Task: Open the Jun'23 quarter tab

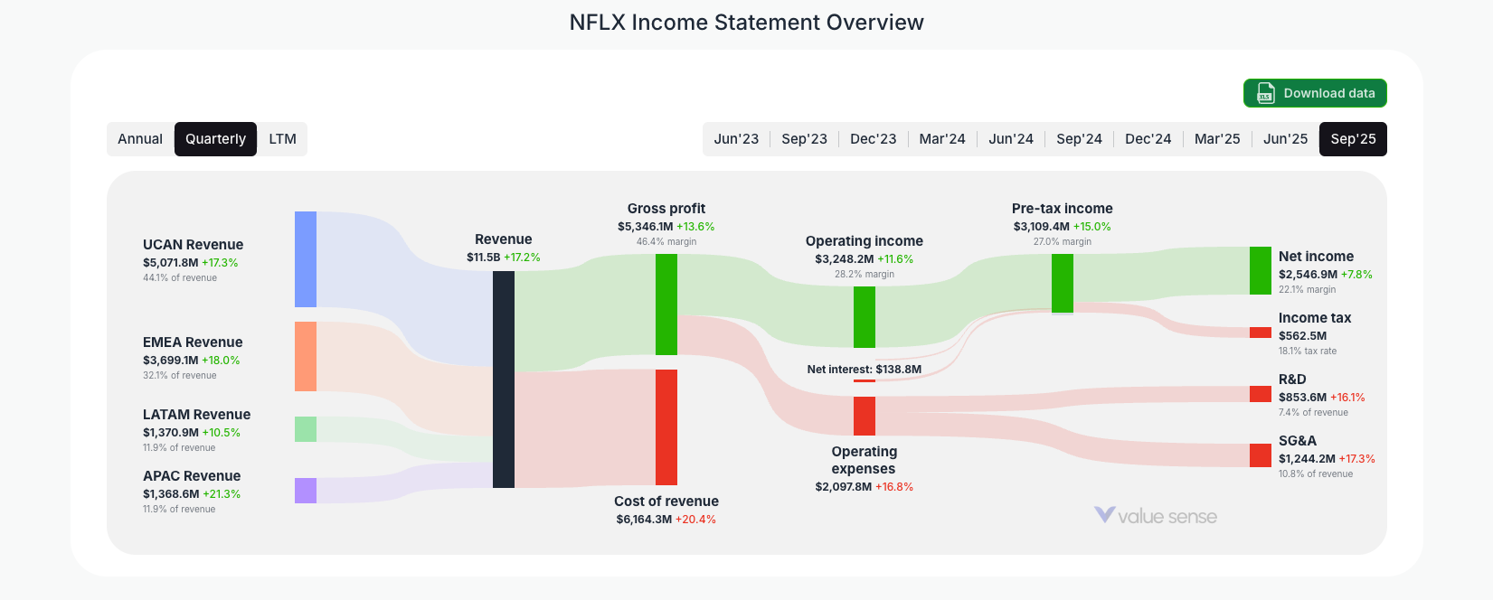Action: pos(736,138)
